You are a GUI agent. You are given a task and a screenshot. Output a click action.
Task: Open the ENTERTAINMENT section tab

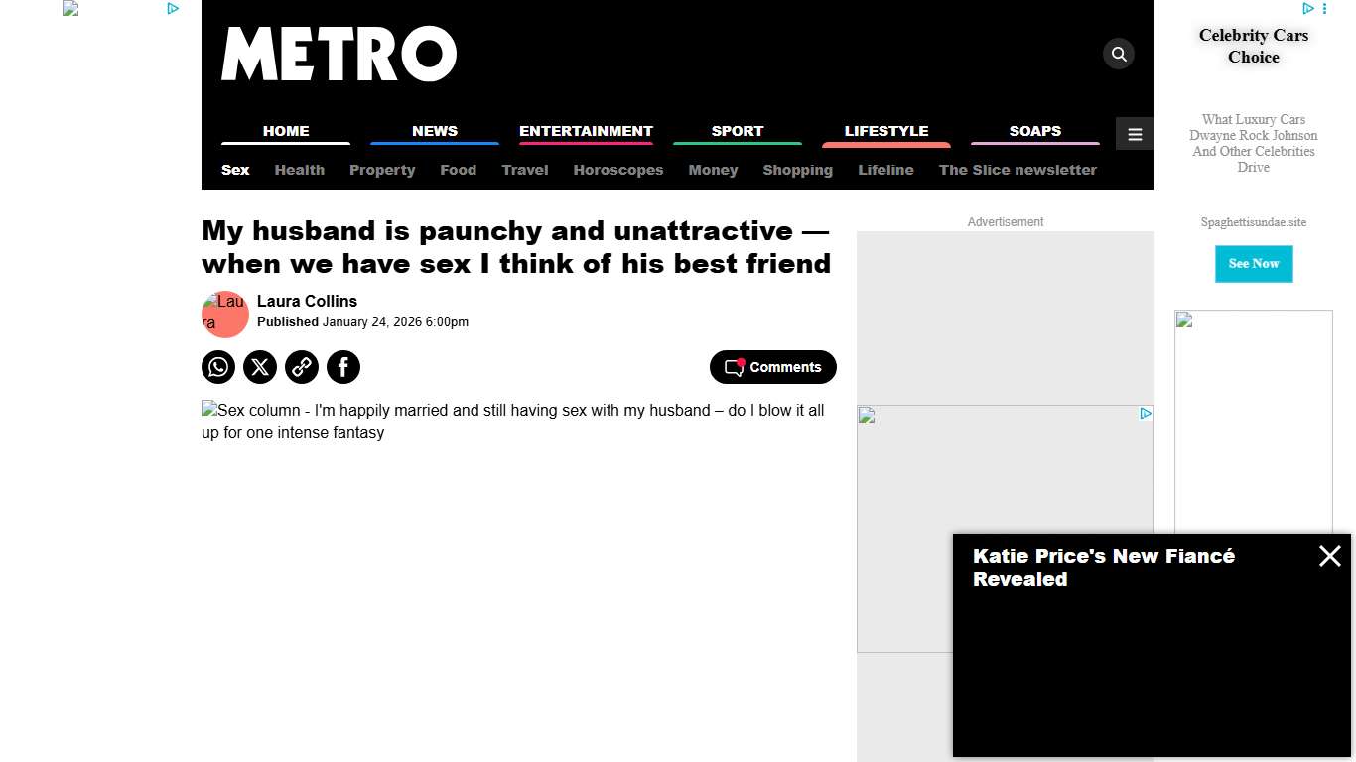(586, 131)
